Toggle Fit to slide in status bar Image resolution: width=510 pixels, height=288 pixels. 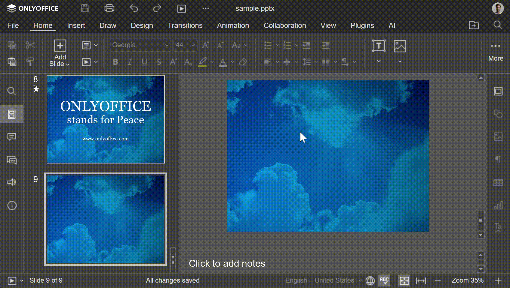(x=404, y=280)
